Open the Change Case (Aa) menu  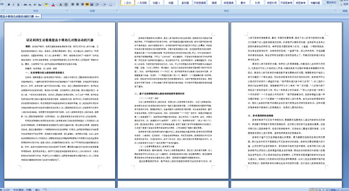click(40, 5)
